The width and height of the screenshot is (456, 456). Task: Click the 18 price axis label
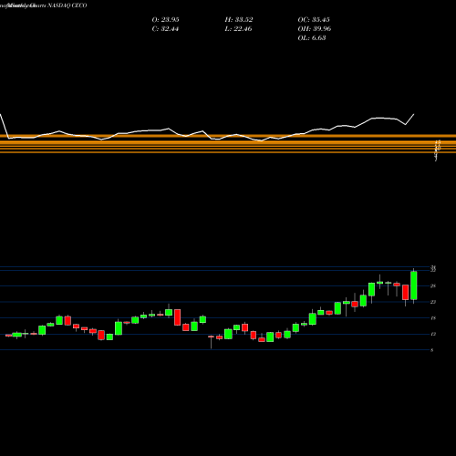click(433, 318)
